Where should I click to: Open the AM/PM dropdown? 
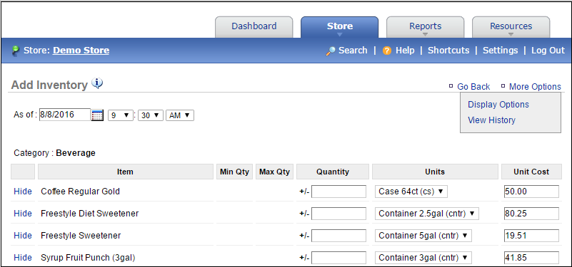click(x=180, y=115)
